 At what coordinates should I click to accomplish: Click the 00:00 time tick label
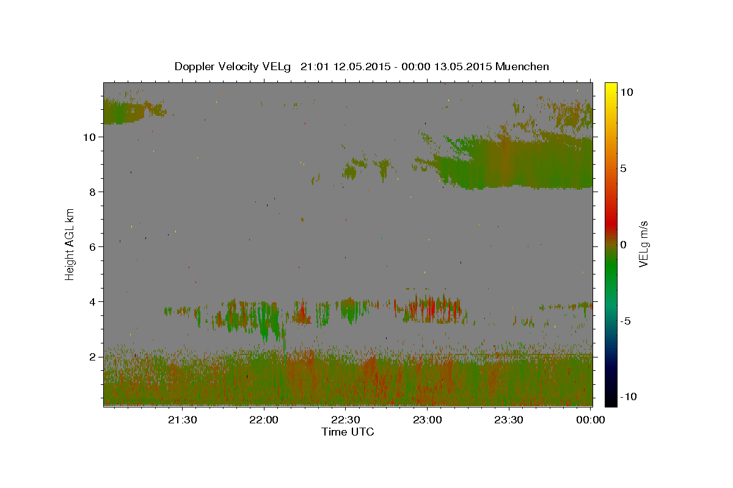pyautogui.click(x=590, y=420)
